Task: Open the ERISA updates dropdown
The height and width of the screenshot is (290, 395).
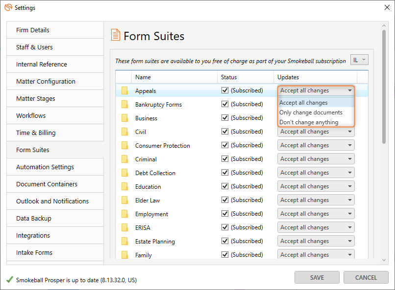Action: point(316,227)
